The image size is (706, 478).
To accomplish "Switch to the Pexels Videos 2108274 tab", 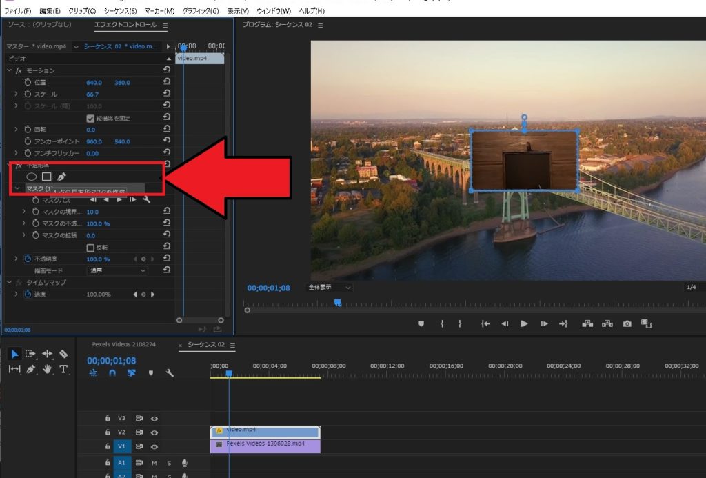I will [124, 344].
